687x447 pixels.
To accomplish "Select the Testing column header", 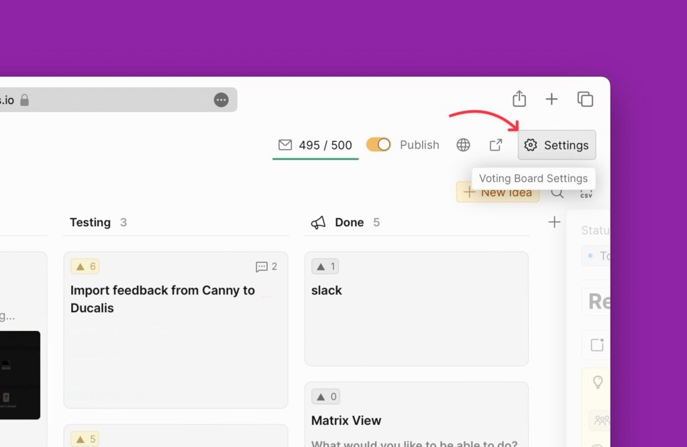I will point(90,222).
